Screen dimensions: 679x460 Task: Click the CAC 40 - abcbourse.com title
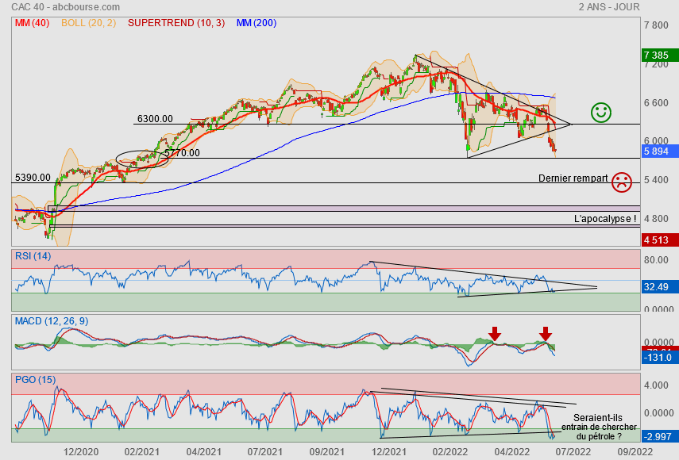pos(55,6)
